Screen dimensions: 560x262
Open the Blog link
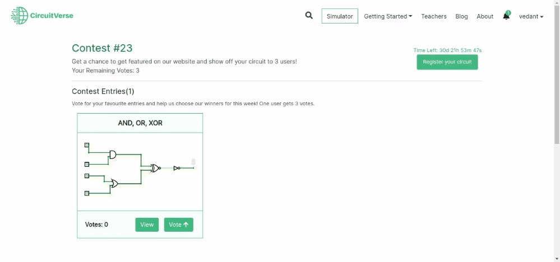461,16
